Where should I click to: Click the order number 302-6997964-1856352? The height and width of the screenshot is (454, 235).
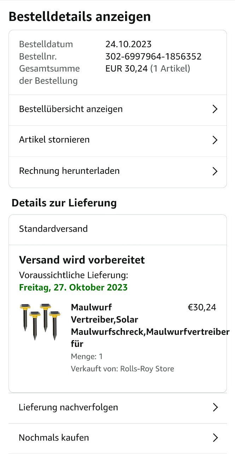click(153, 56)
